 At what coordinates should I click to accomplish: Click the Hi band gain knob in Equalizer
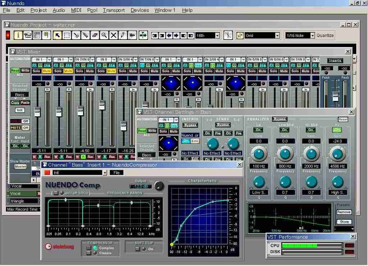(337, 154)
